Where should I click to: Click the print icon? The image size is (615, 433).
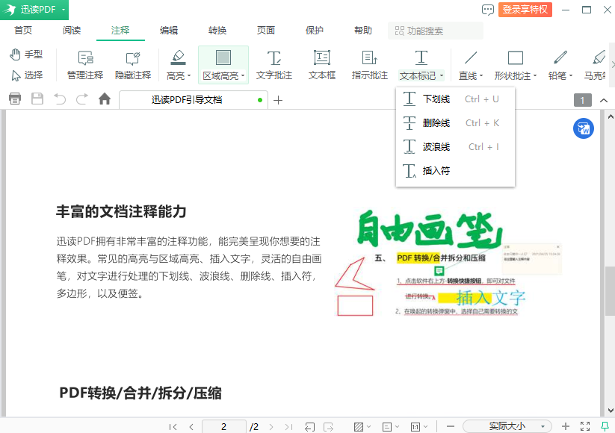tap(15, 99)
